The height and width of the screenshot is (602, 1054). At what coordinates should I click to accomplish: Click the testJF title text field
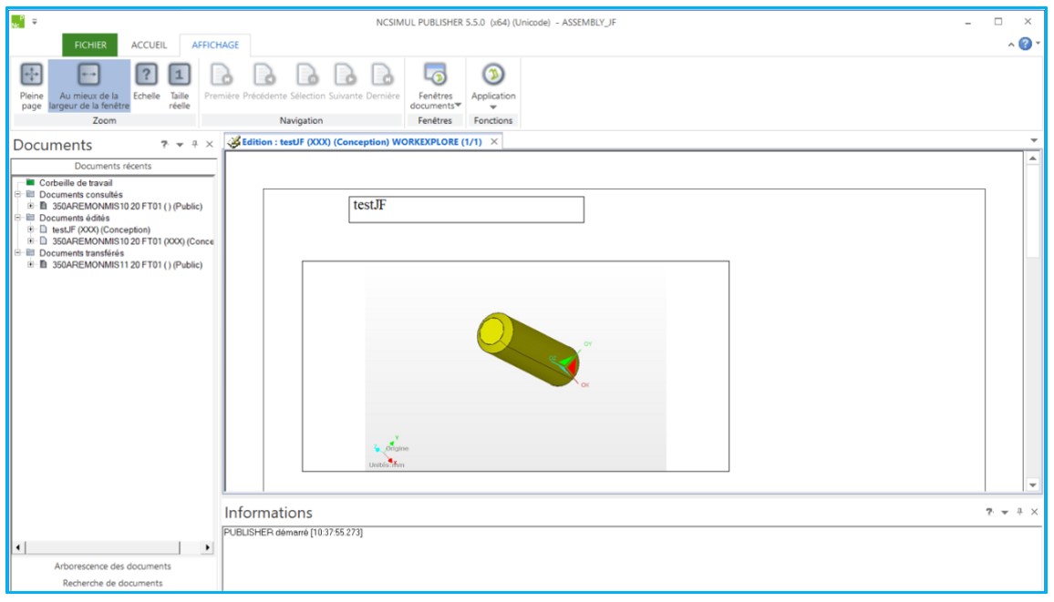coord(466,209)
